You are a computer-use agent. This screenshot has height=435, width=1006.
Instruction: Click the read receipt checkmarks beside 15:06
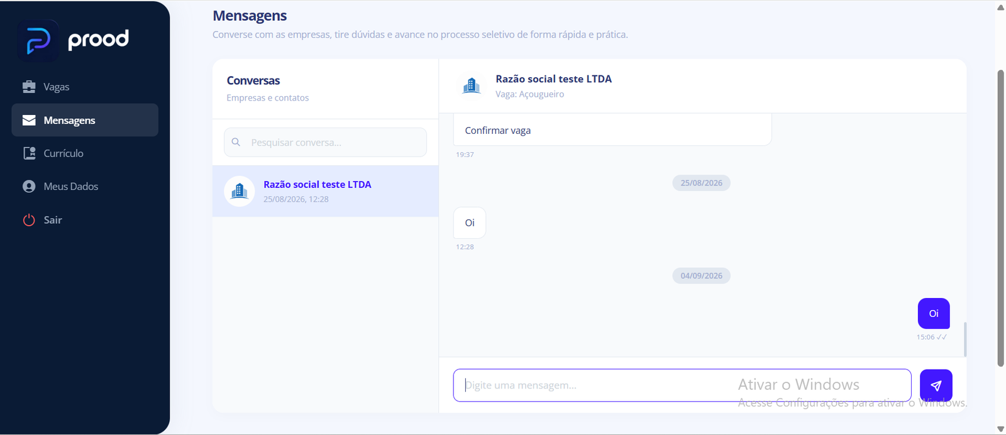942,337
